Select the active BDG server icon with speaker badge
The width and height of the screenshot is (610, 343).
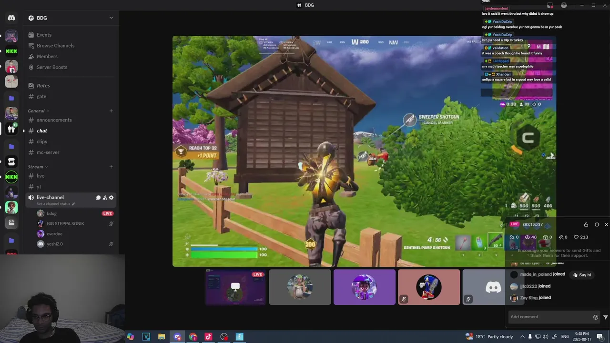[11, 129]
